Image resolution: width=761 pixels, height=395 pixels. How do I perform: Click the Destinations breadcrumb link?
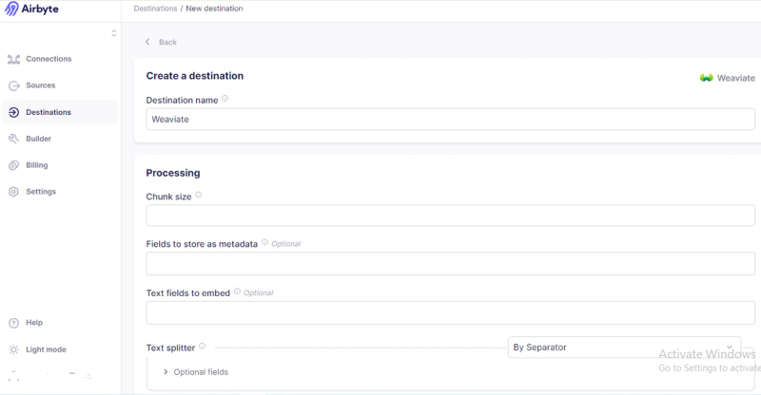click(155, 9)
